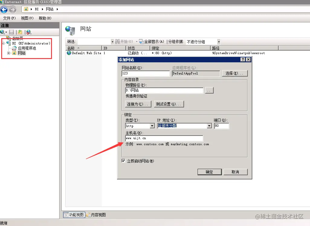Viewport: 310px width, 226px height.
Task: Click the up-folder icon in Connections toolbar
Action: point(20,32)
